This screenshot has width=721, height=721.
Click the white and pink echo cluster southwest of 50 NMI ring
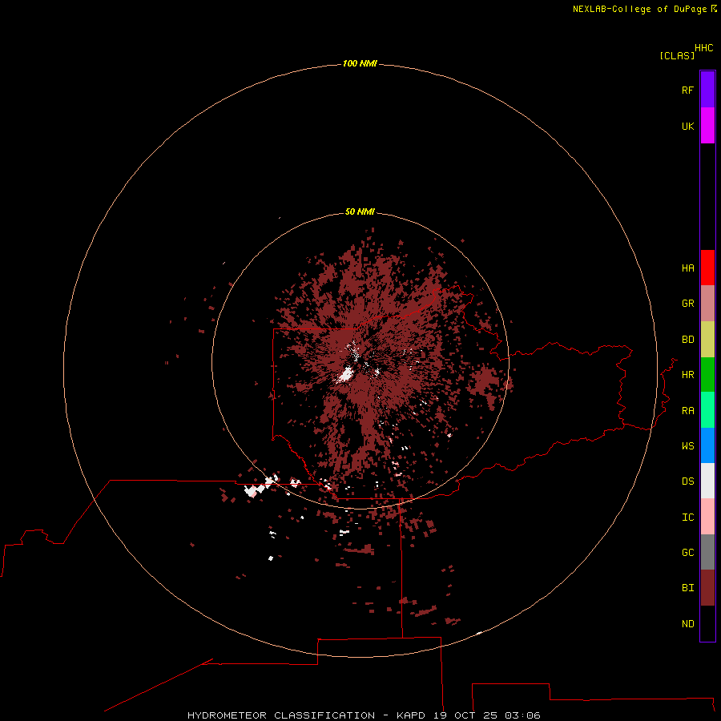click(260, 487)
